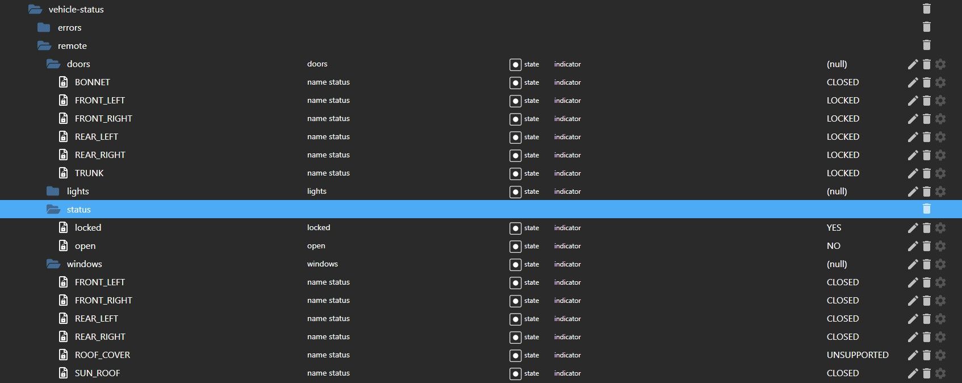The image size is (962, 383).
Task: Click the CLOSED value of SUN_ROOF
Action: [843, 373]
